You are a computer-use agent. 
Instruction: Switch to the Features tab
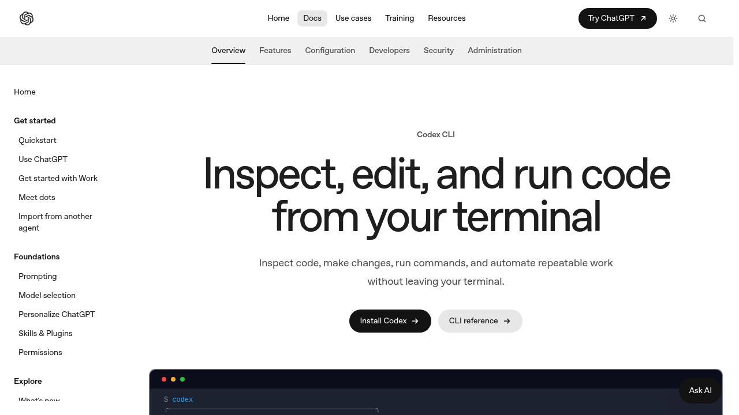click(x=275, y=51)
